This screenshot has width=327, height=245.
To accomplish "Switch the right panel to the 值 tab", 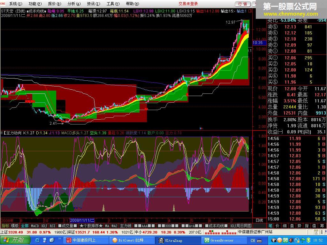I will click(x=314, y=226).
